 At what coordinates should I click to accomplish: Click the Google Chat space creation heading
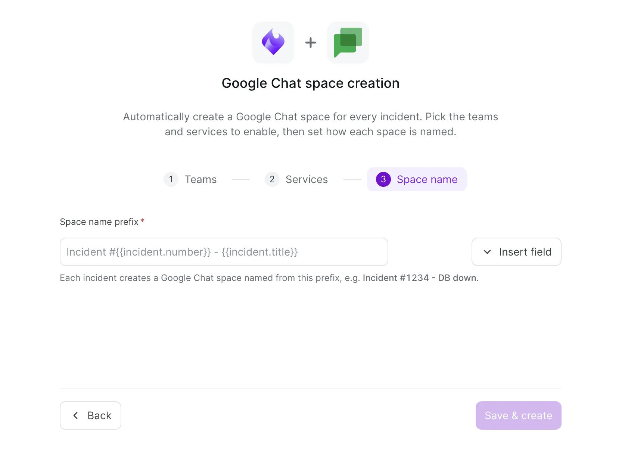click(311, 83)
